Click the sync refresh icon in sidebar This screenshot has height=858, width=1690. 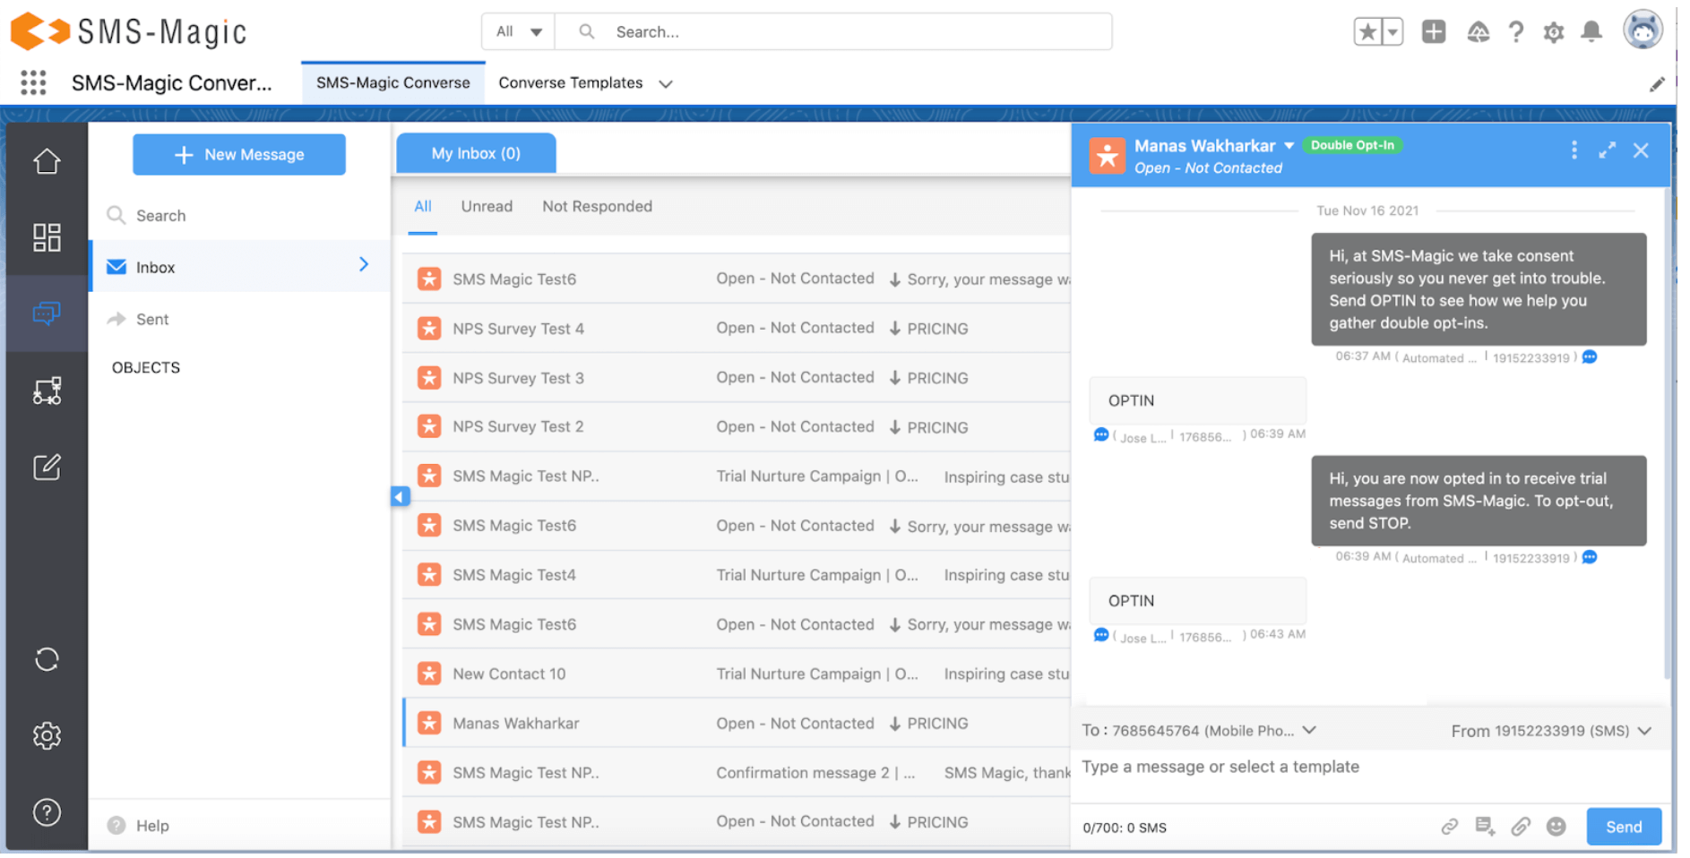[x=47, y=660]
